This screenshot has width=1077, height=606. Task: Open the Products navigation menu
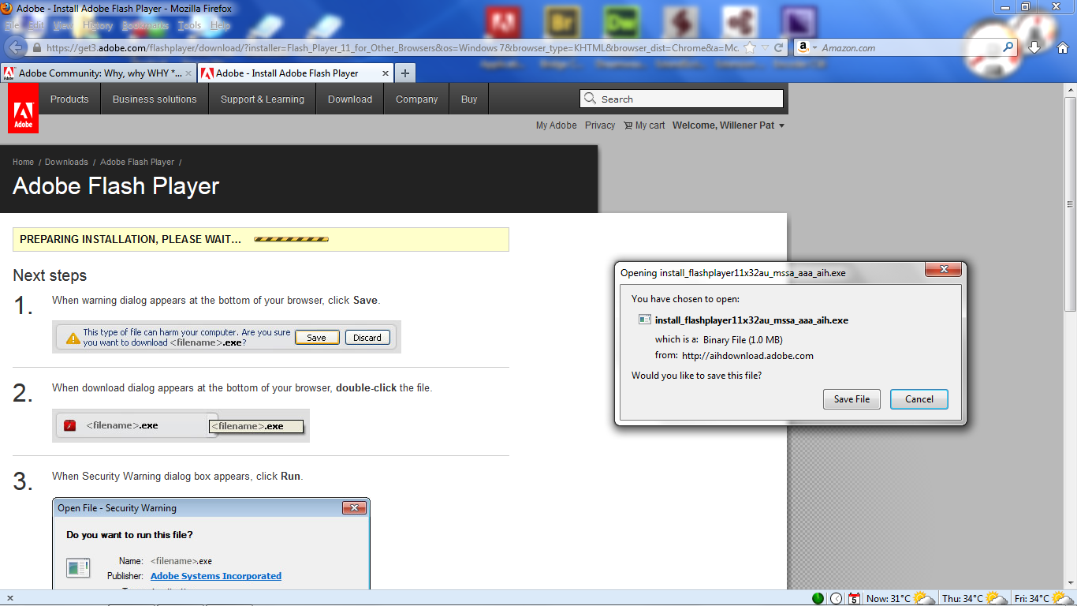tap(69, 99)
